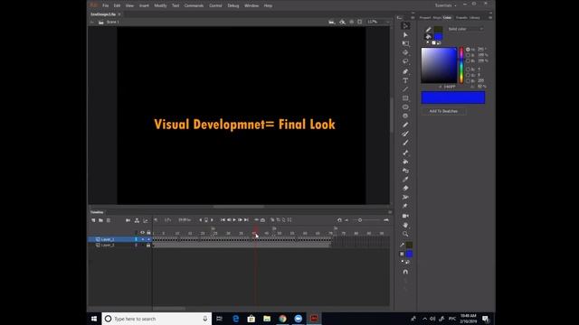Viewport: 579px width, 325px height.
Task: Open the Commands menu
Action: tap(194, 5)
